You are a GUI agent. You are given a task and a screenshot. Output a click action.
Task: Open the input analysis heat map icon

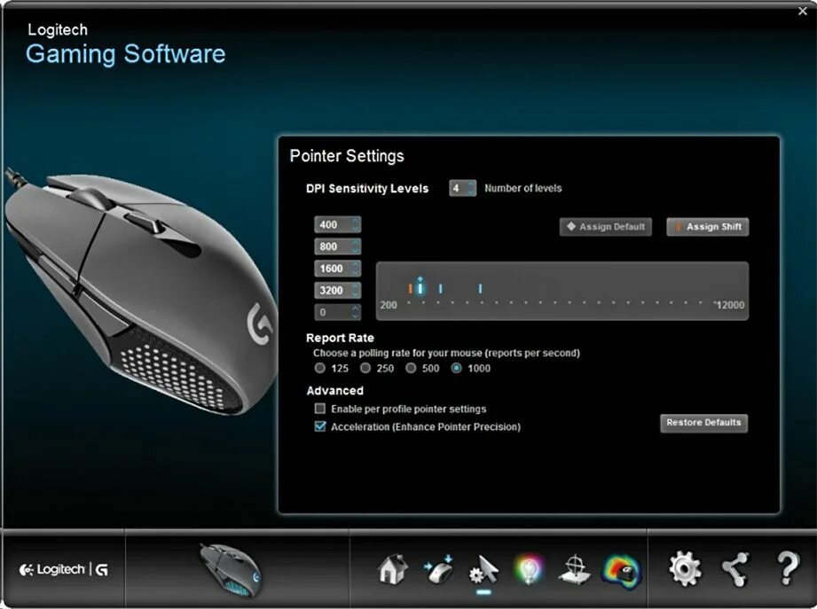point(621,571)
